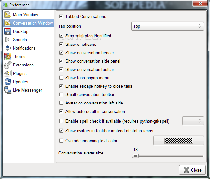Image resolution: width=210 pixels, height=179 pixels.
Task: Toggle Enable escape hotkey to close tabs
Action: click(61, 86)
